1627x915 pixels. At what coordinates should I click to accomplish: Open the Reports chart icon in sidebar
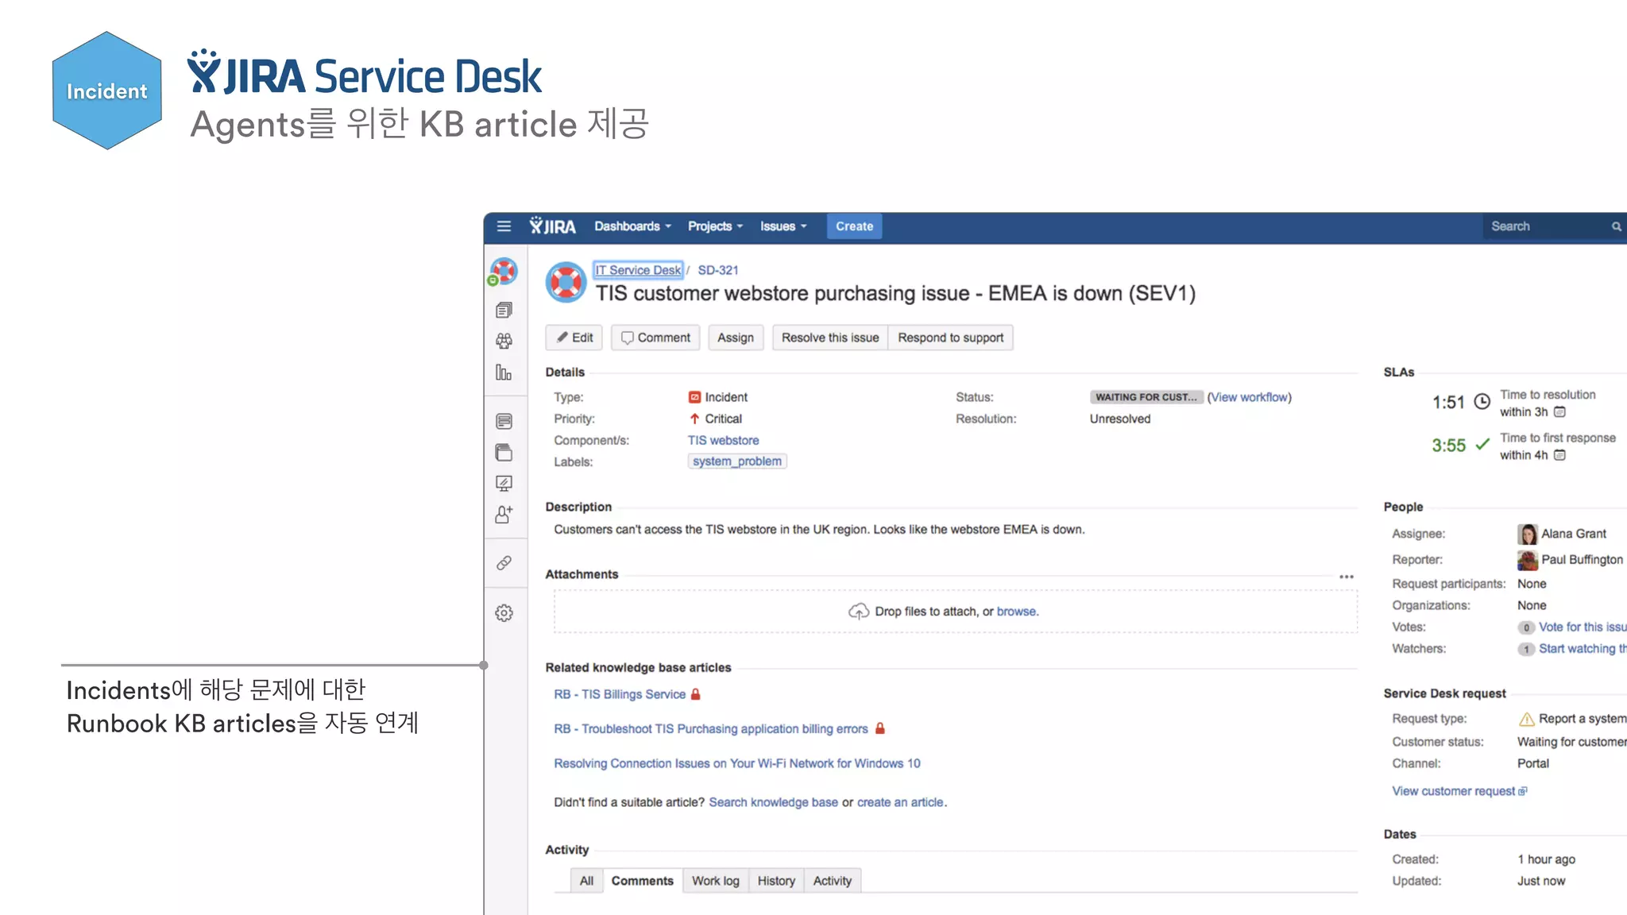tap(504, 372)
